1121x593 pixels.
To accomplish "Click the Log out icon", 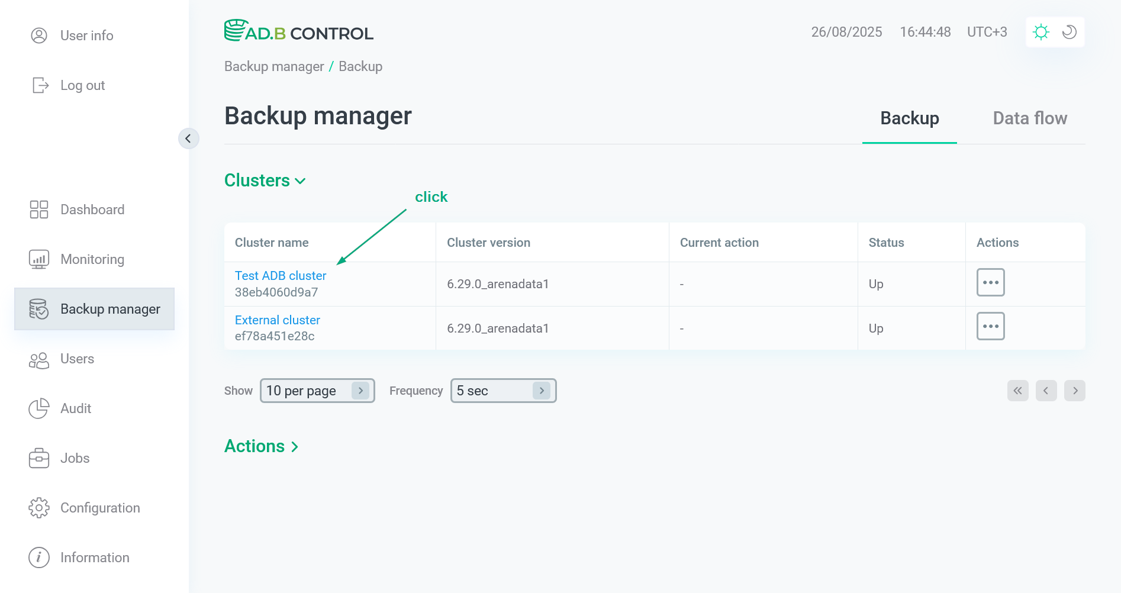I will click(x=39, y=85).
